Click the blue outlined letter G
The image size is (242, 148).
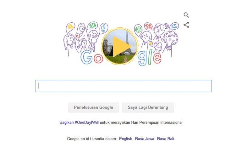coord(86,57)
